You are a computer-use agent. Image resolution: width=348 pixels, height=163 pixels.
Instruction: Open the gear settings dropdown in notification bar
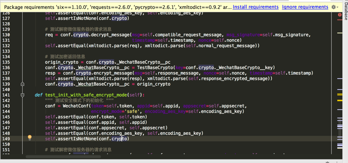tap(335, 7)
